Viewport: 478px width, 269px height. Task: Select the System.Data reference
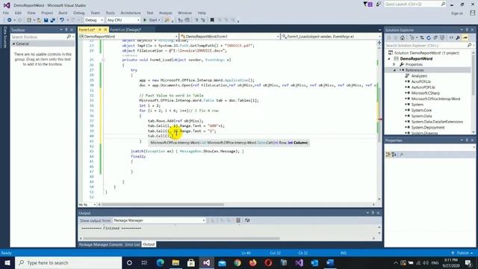(x=421, y=116)
